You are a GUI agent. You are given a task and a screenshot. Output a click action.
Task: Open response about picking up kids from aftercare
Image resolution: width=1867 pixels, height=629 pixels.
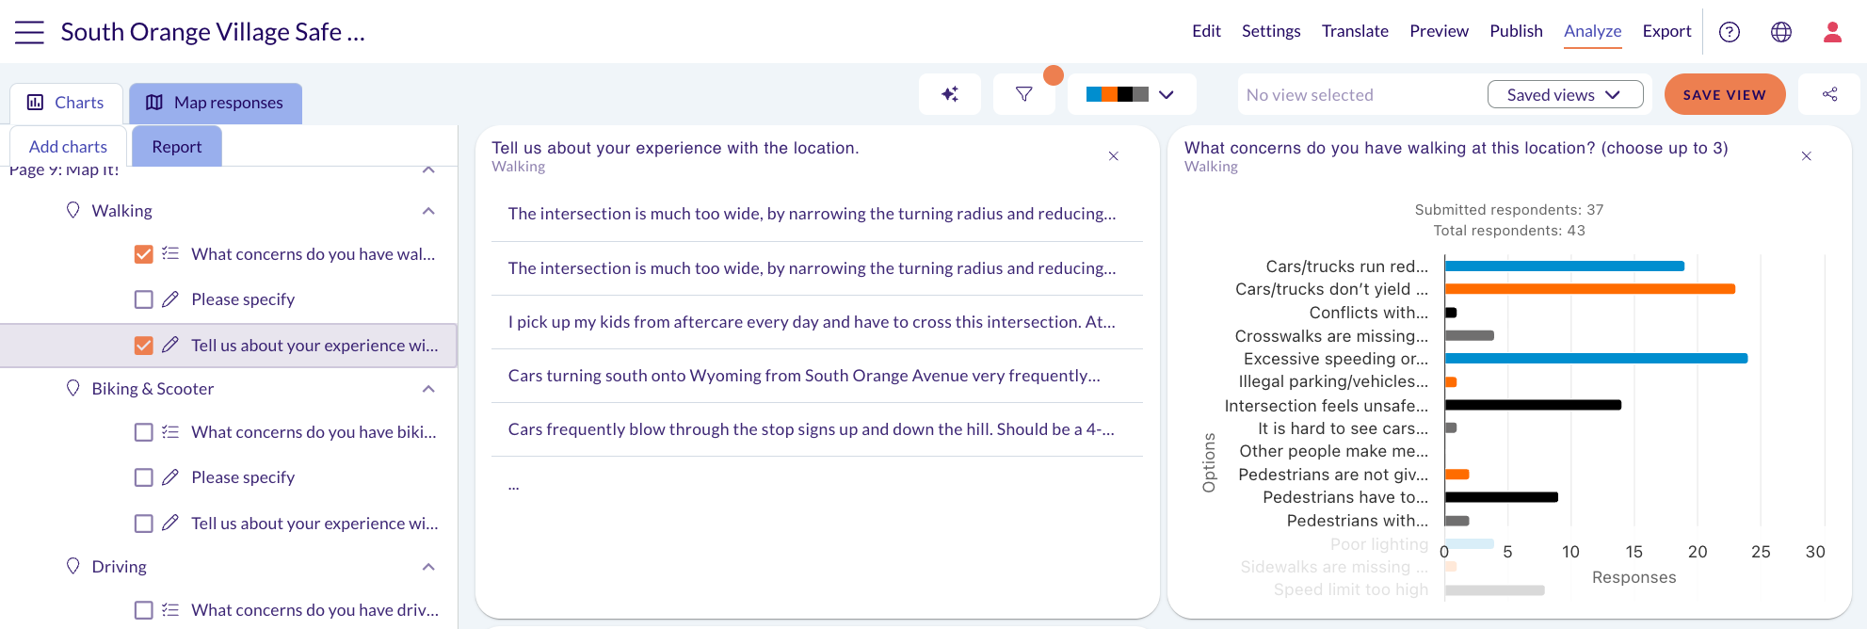coord(816,322)
